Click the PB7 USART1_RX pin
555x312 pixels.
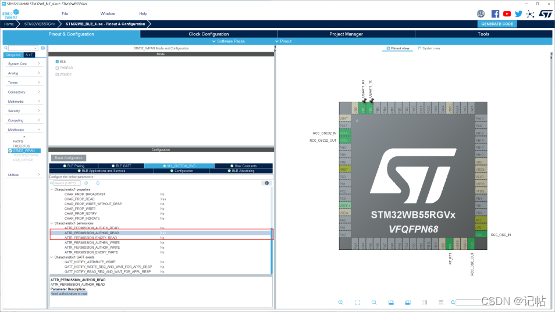pos(363,108)
